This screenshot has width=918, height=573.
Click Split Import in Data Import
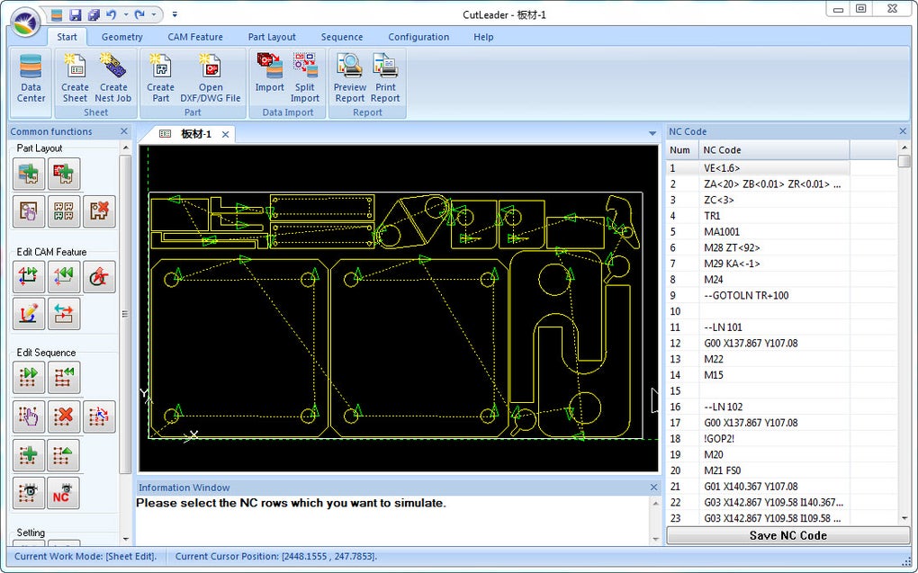pyautogui.click(x=305, y=78)
